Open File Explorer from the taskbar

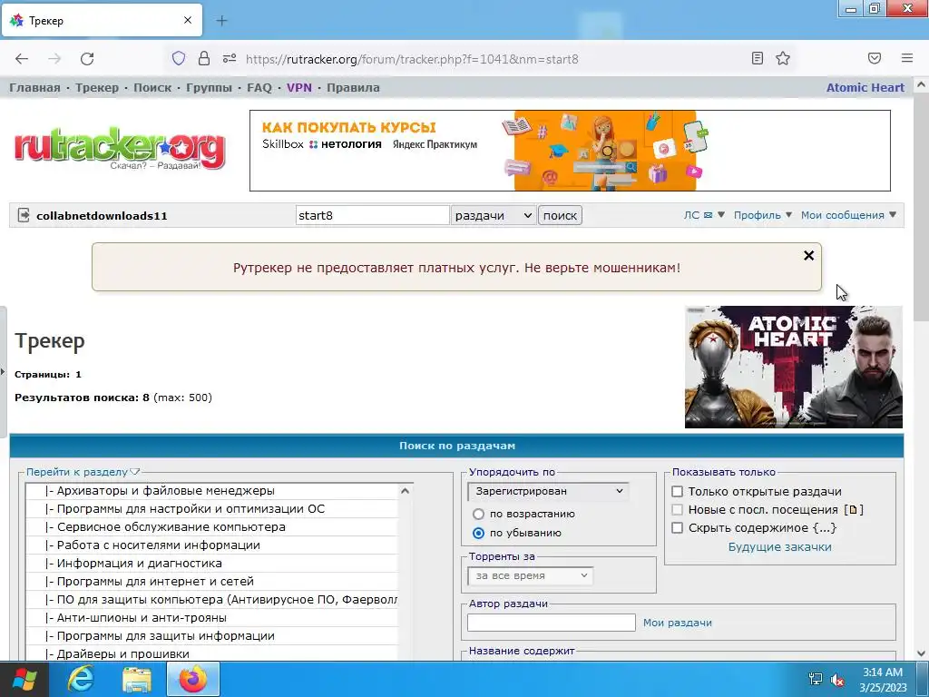(137, 679)
